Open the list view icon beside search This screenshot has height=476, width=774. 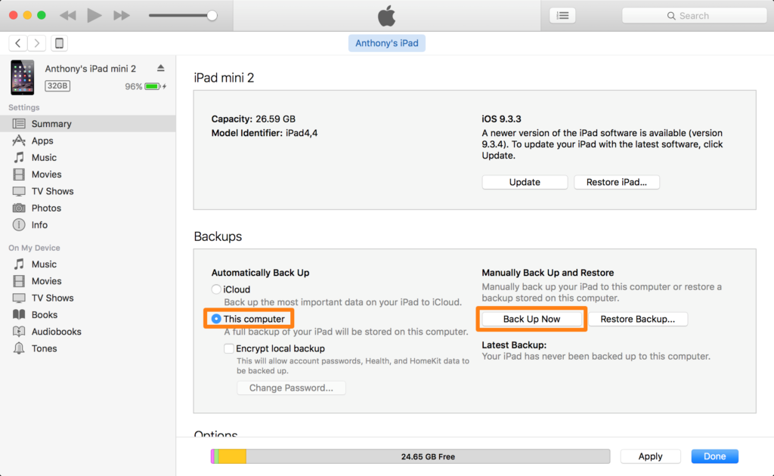[x=562, y=15]
